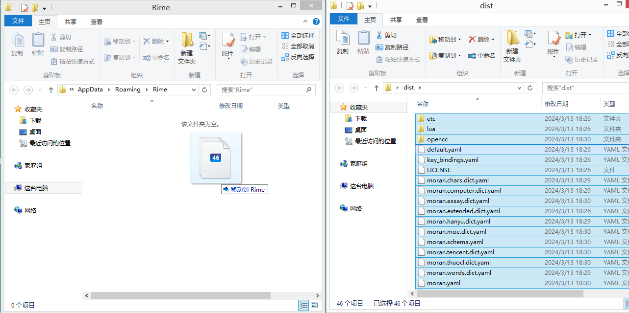Collapse the ribbon in Rime window
This screenshot has height=313, width=629.
(x=306, y=22)
